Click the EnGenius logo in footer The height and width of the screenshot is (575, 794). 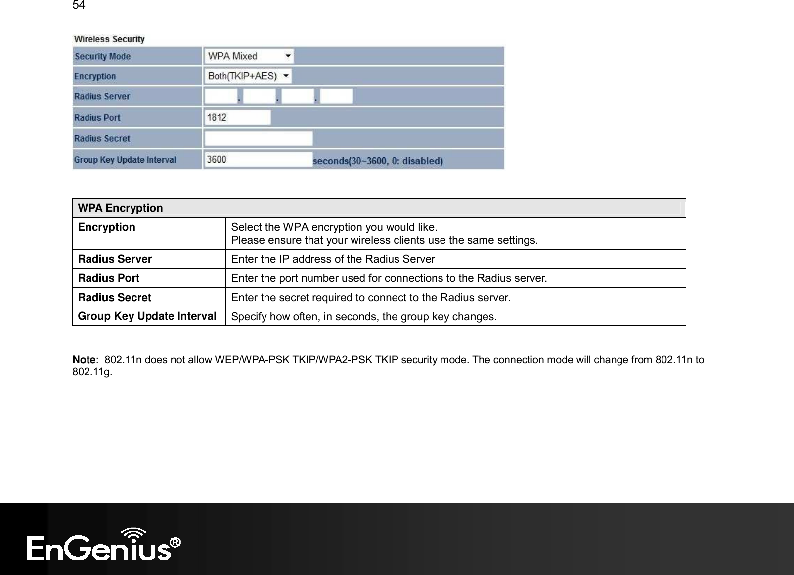tap(104, 544)
